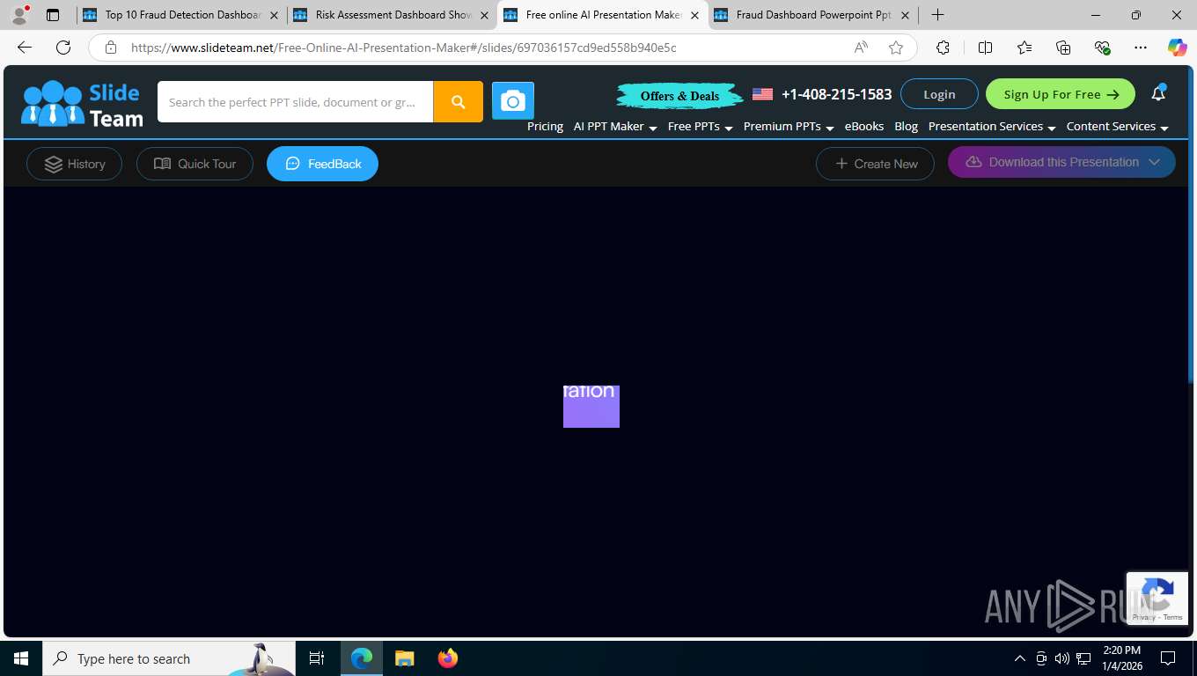Go back with the browser back arrow
This screenshot has height=676, width=1197.
pos(25,48)
